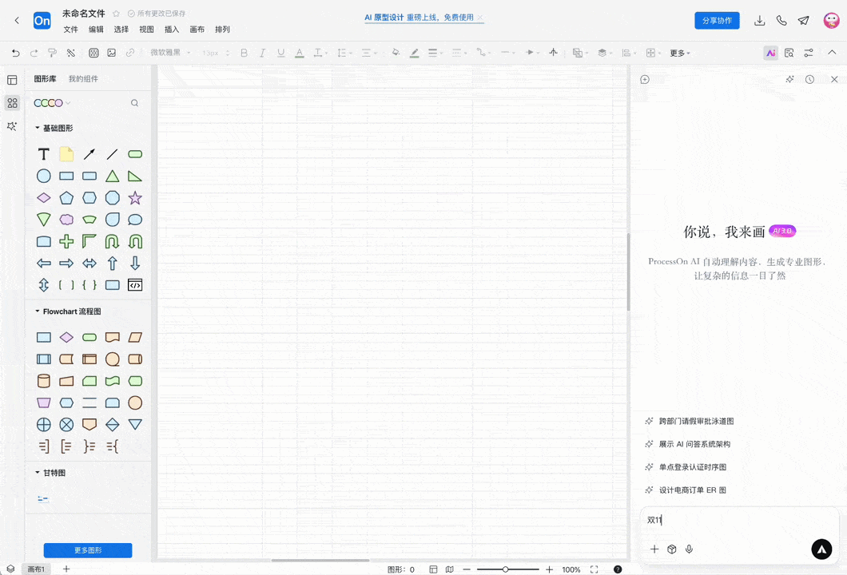Viewport: 847px width, 575px height.
Task: Toggle italic formatting
Action: (x=263, y=53)
